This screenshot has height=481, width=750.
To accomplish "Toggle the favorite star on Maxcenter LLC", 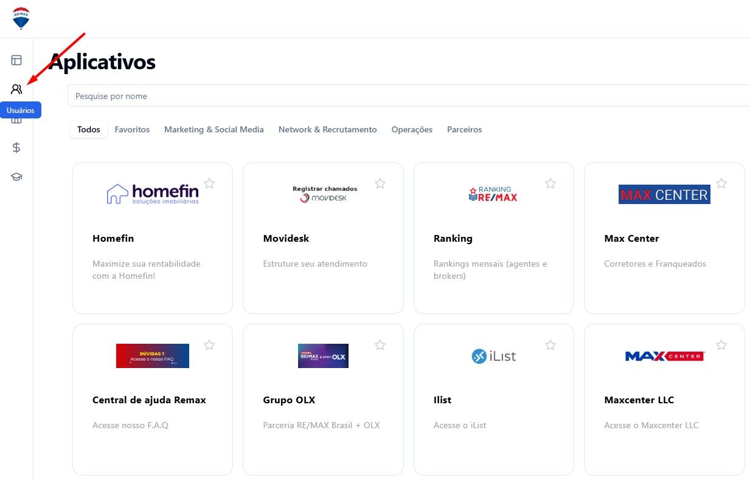I will click(721, 345).
